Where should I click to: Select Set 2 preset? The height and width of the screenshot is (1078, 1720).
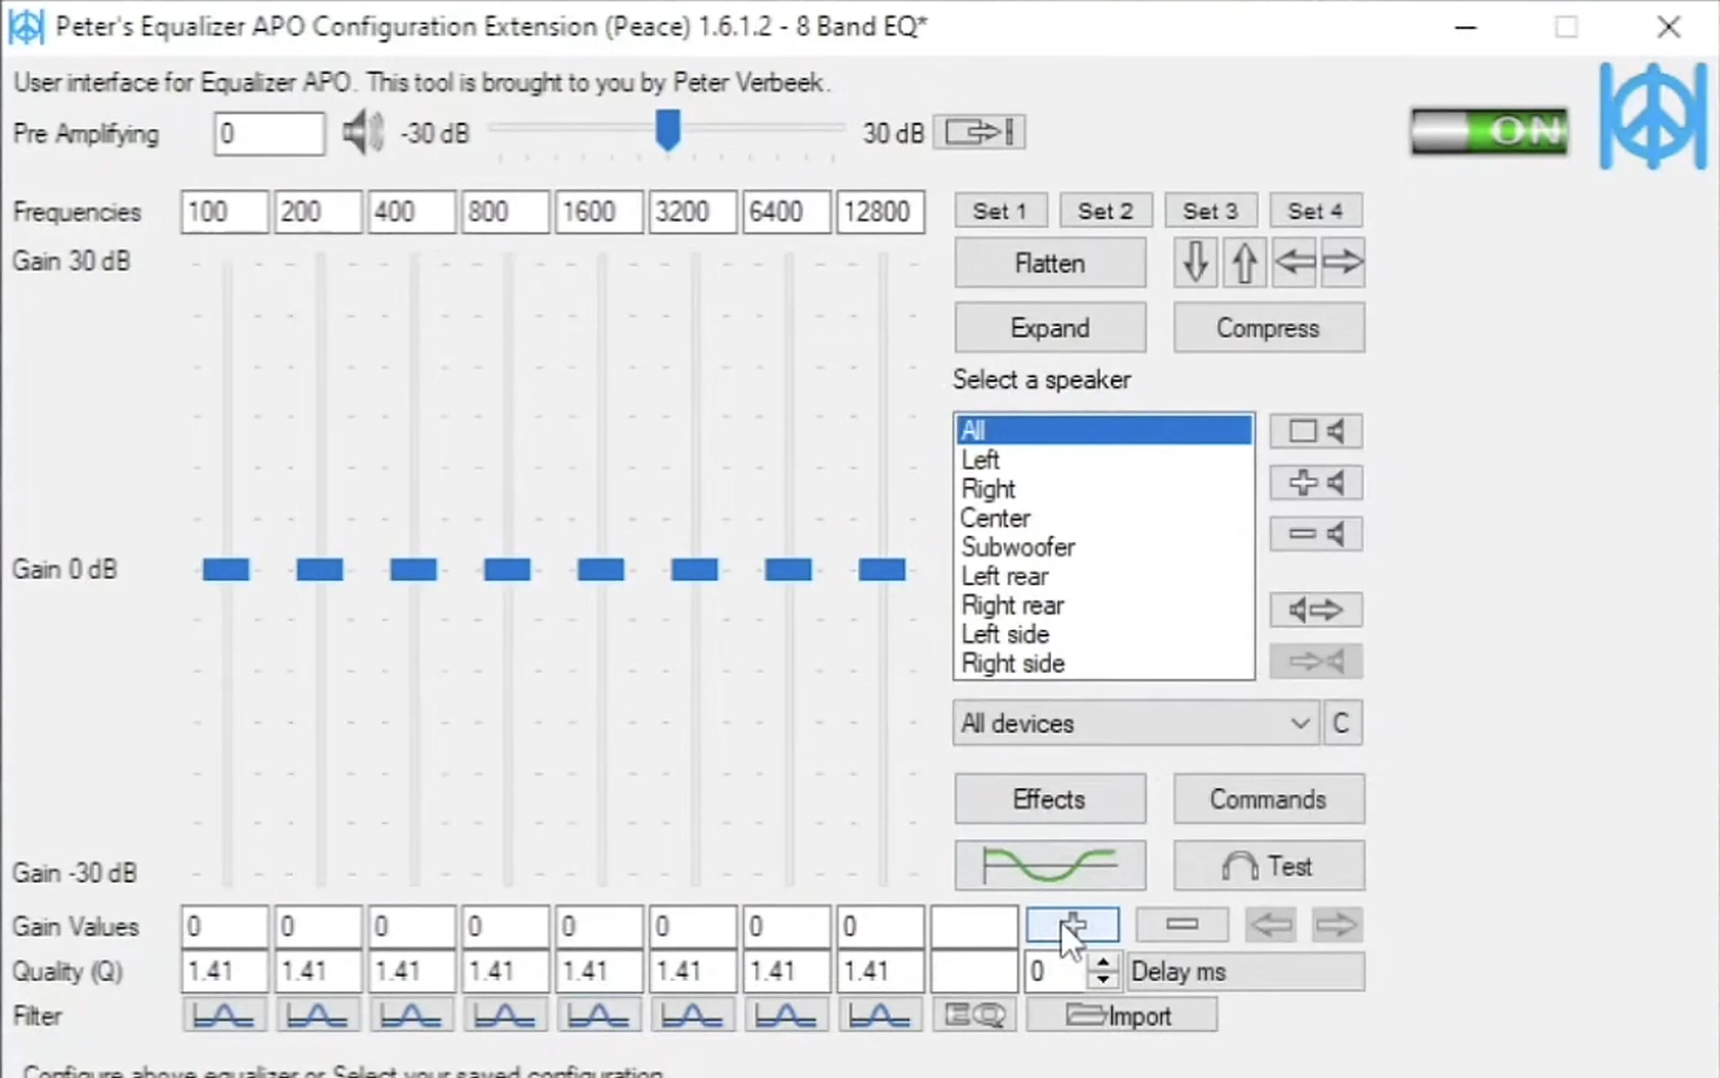(1106, 211)
